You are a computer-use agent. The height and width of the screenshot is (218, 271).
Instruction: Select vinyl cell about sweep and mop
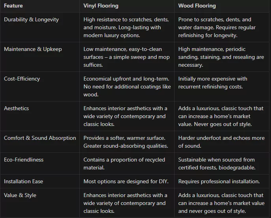point(126,57)
